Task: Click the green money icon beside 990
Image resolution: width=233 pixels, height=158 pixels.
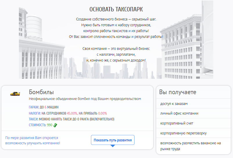Action: 55,125
